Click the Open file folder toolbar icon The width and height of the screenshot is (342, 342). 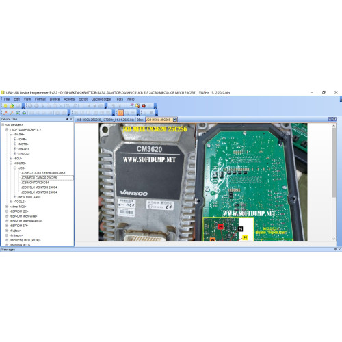12,106
